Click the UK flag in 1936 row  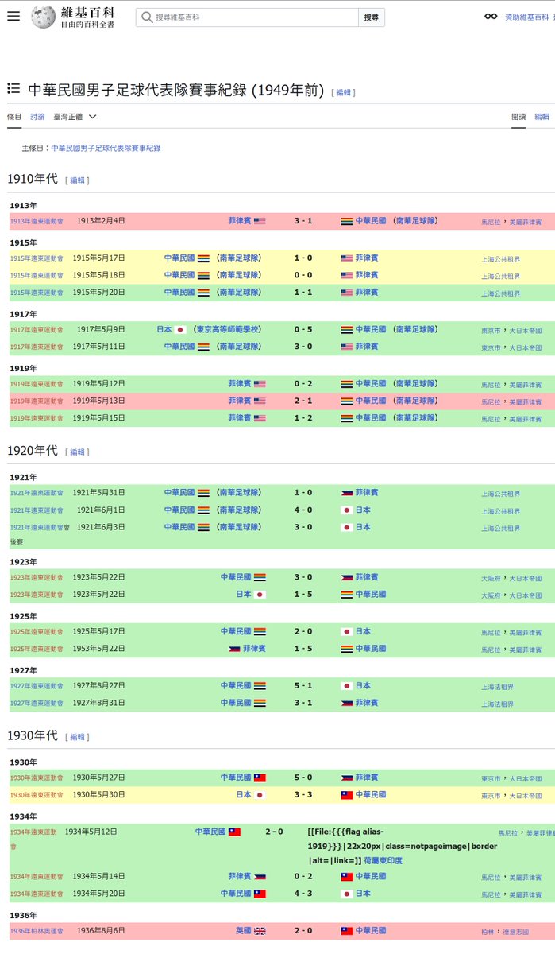click(x=260, y=931)
